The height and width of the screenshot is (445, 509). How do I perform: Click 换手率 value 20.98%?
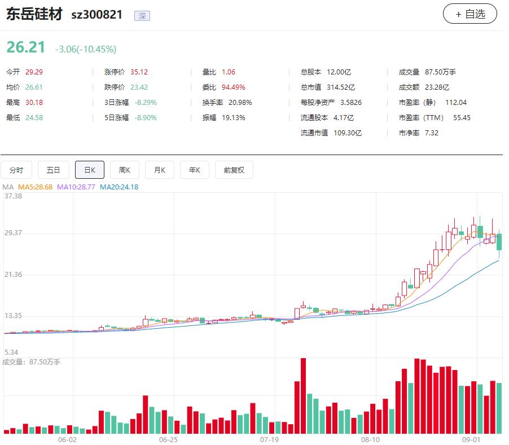pyautogui.click(x=240, y=103)
